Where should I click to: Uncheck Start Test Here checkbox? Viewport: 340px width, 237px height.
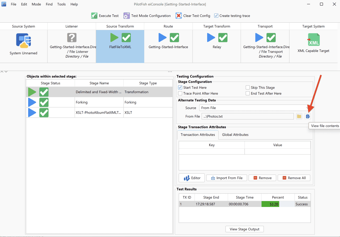tap(180, 88)
